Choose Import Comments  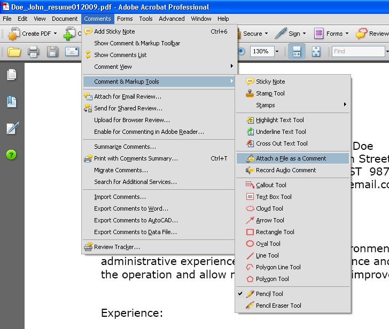click(x=159, y=197)
